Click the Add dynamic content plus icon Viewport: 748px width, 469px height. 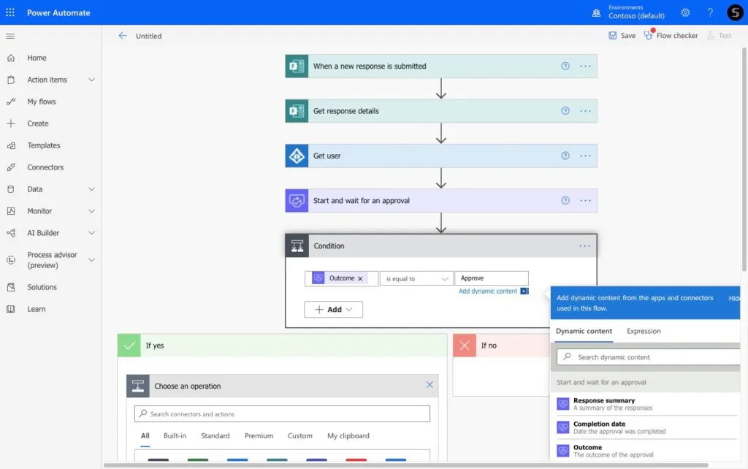[524, 291]
